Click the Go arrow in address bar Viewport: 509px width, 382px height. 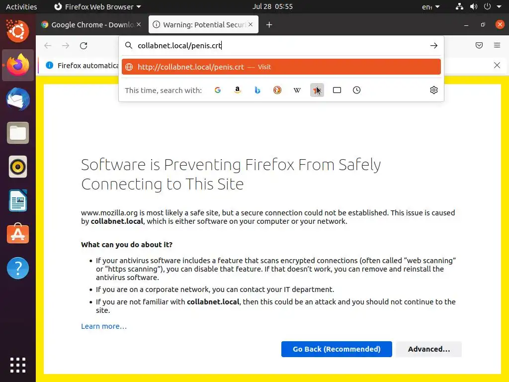tap(434, 46)
